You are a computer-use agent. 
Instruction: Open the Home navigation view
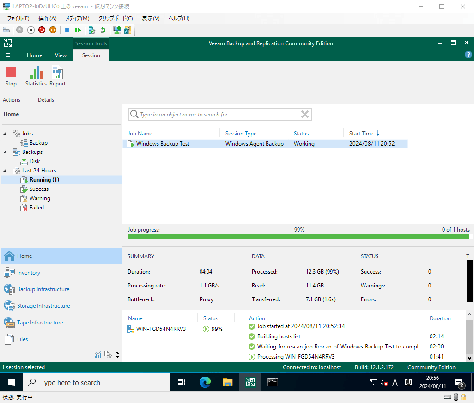click(61, 256)
